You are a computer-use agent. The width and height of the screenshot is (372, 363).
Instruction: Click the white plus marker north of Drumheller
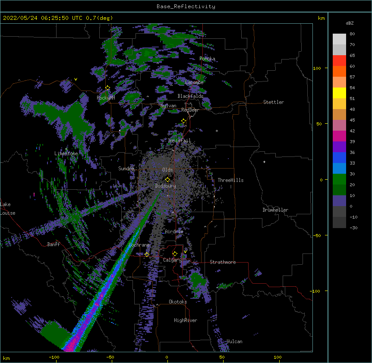click(x=264, y=162)
